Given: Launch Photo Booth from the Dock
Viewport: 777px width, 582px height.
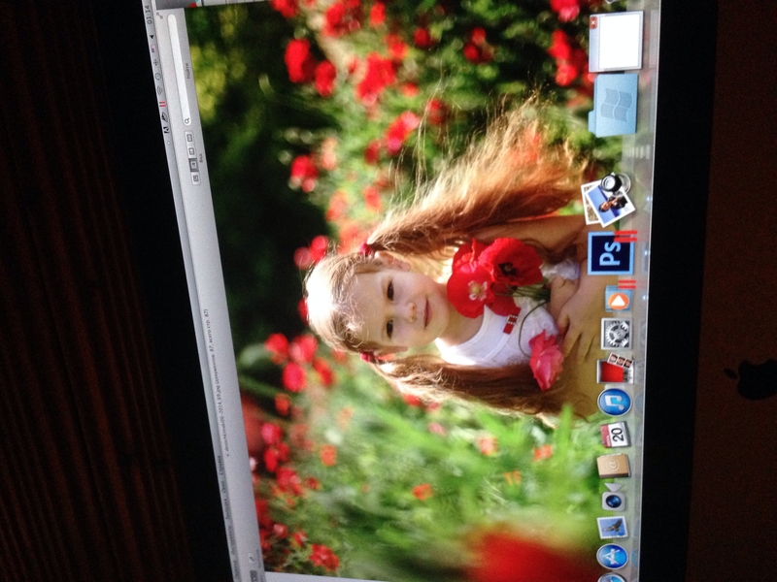Looking at the screenshot, I should point(615,370).
